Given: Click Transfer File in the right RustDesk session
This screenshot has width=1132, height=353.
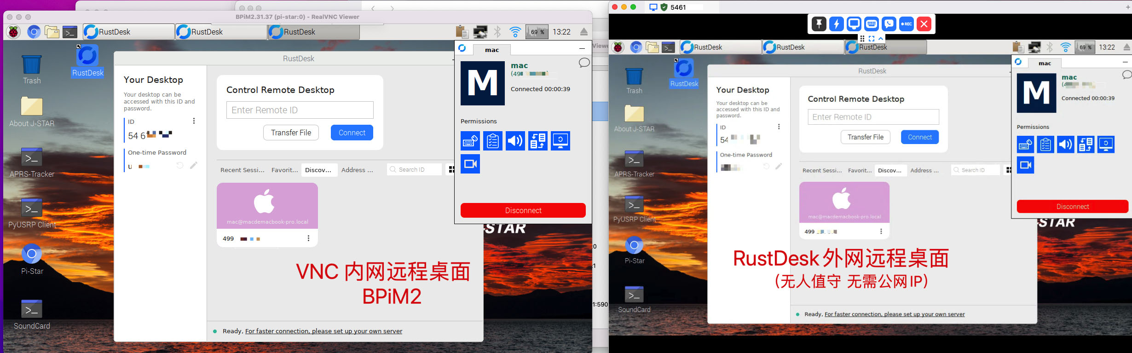Looking at the screenshot, I should 866,137.
